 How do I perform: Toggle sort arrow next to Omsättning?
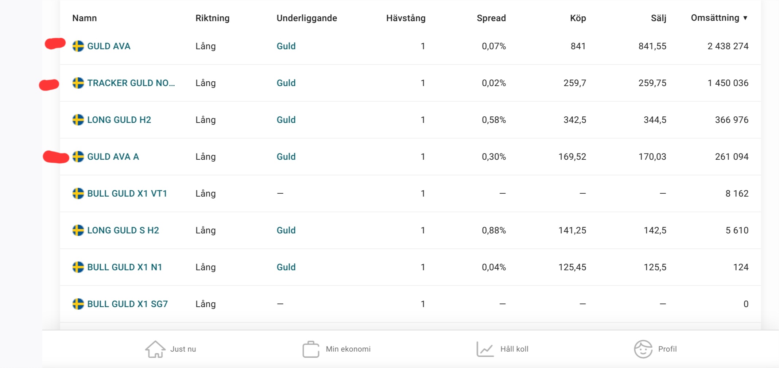click(745, 18)
